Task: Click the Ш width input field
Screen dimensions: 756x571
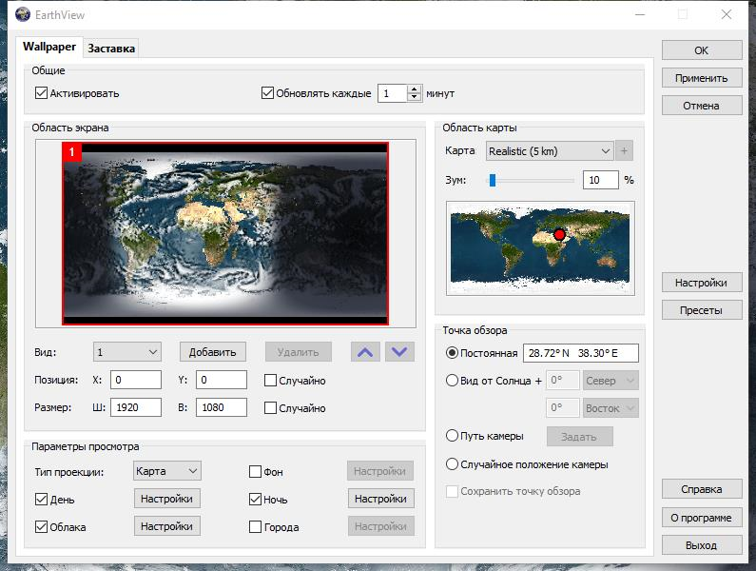Action: pyautogui.click(x=136, y=407)
